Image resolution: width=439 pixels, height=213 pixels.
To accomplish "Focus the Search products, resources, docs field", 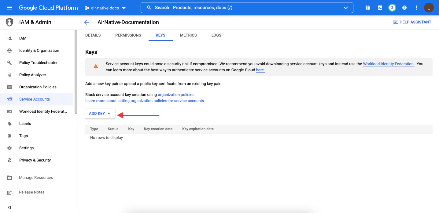I will (x=247, y=8).
